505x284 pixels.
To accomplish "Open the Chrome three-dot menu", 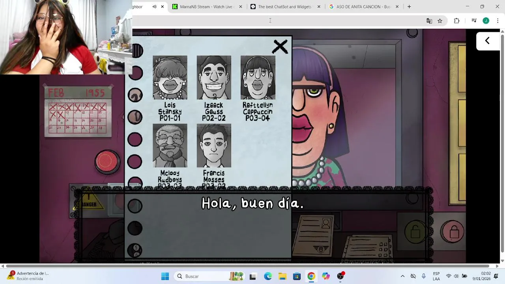I will click(498, 21).
